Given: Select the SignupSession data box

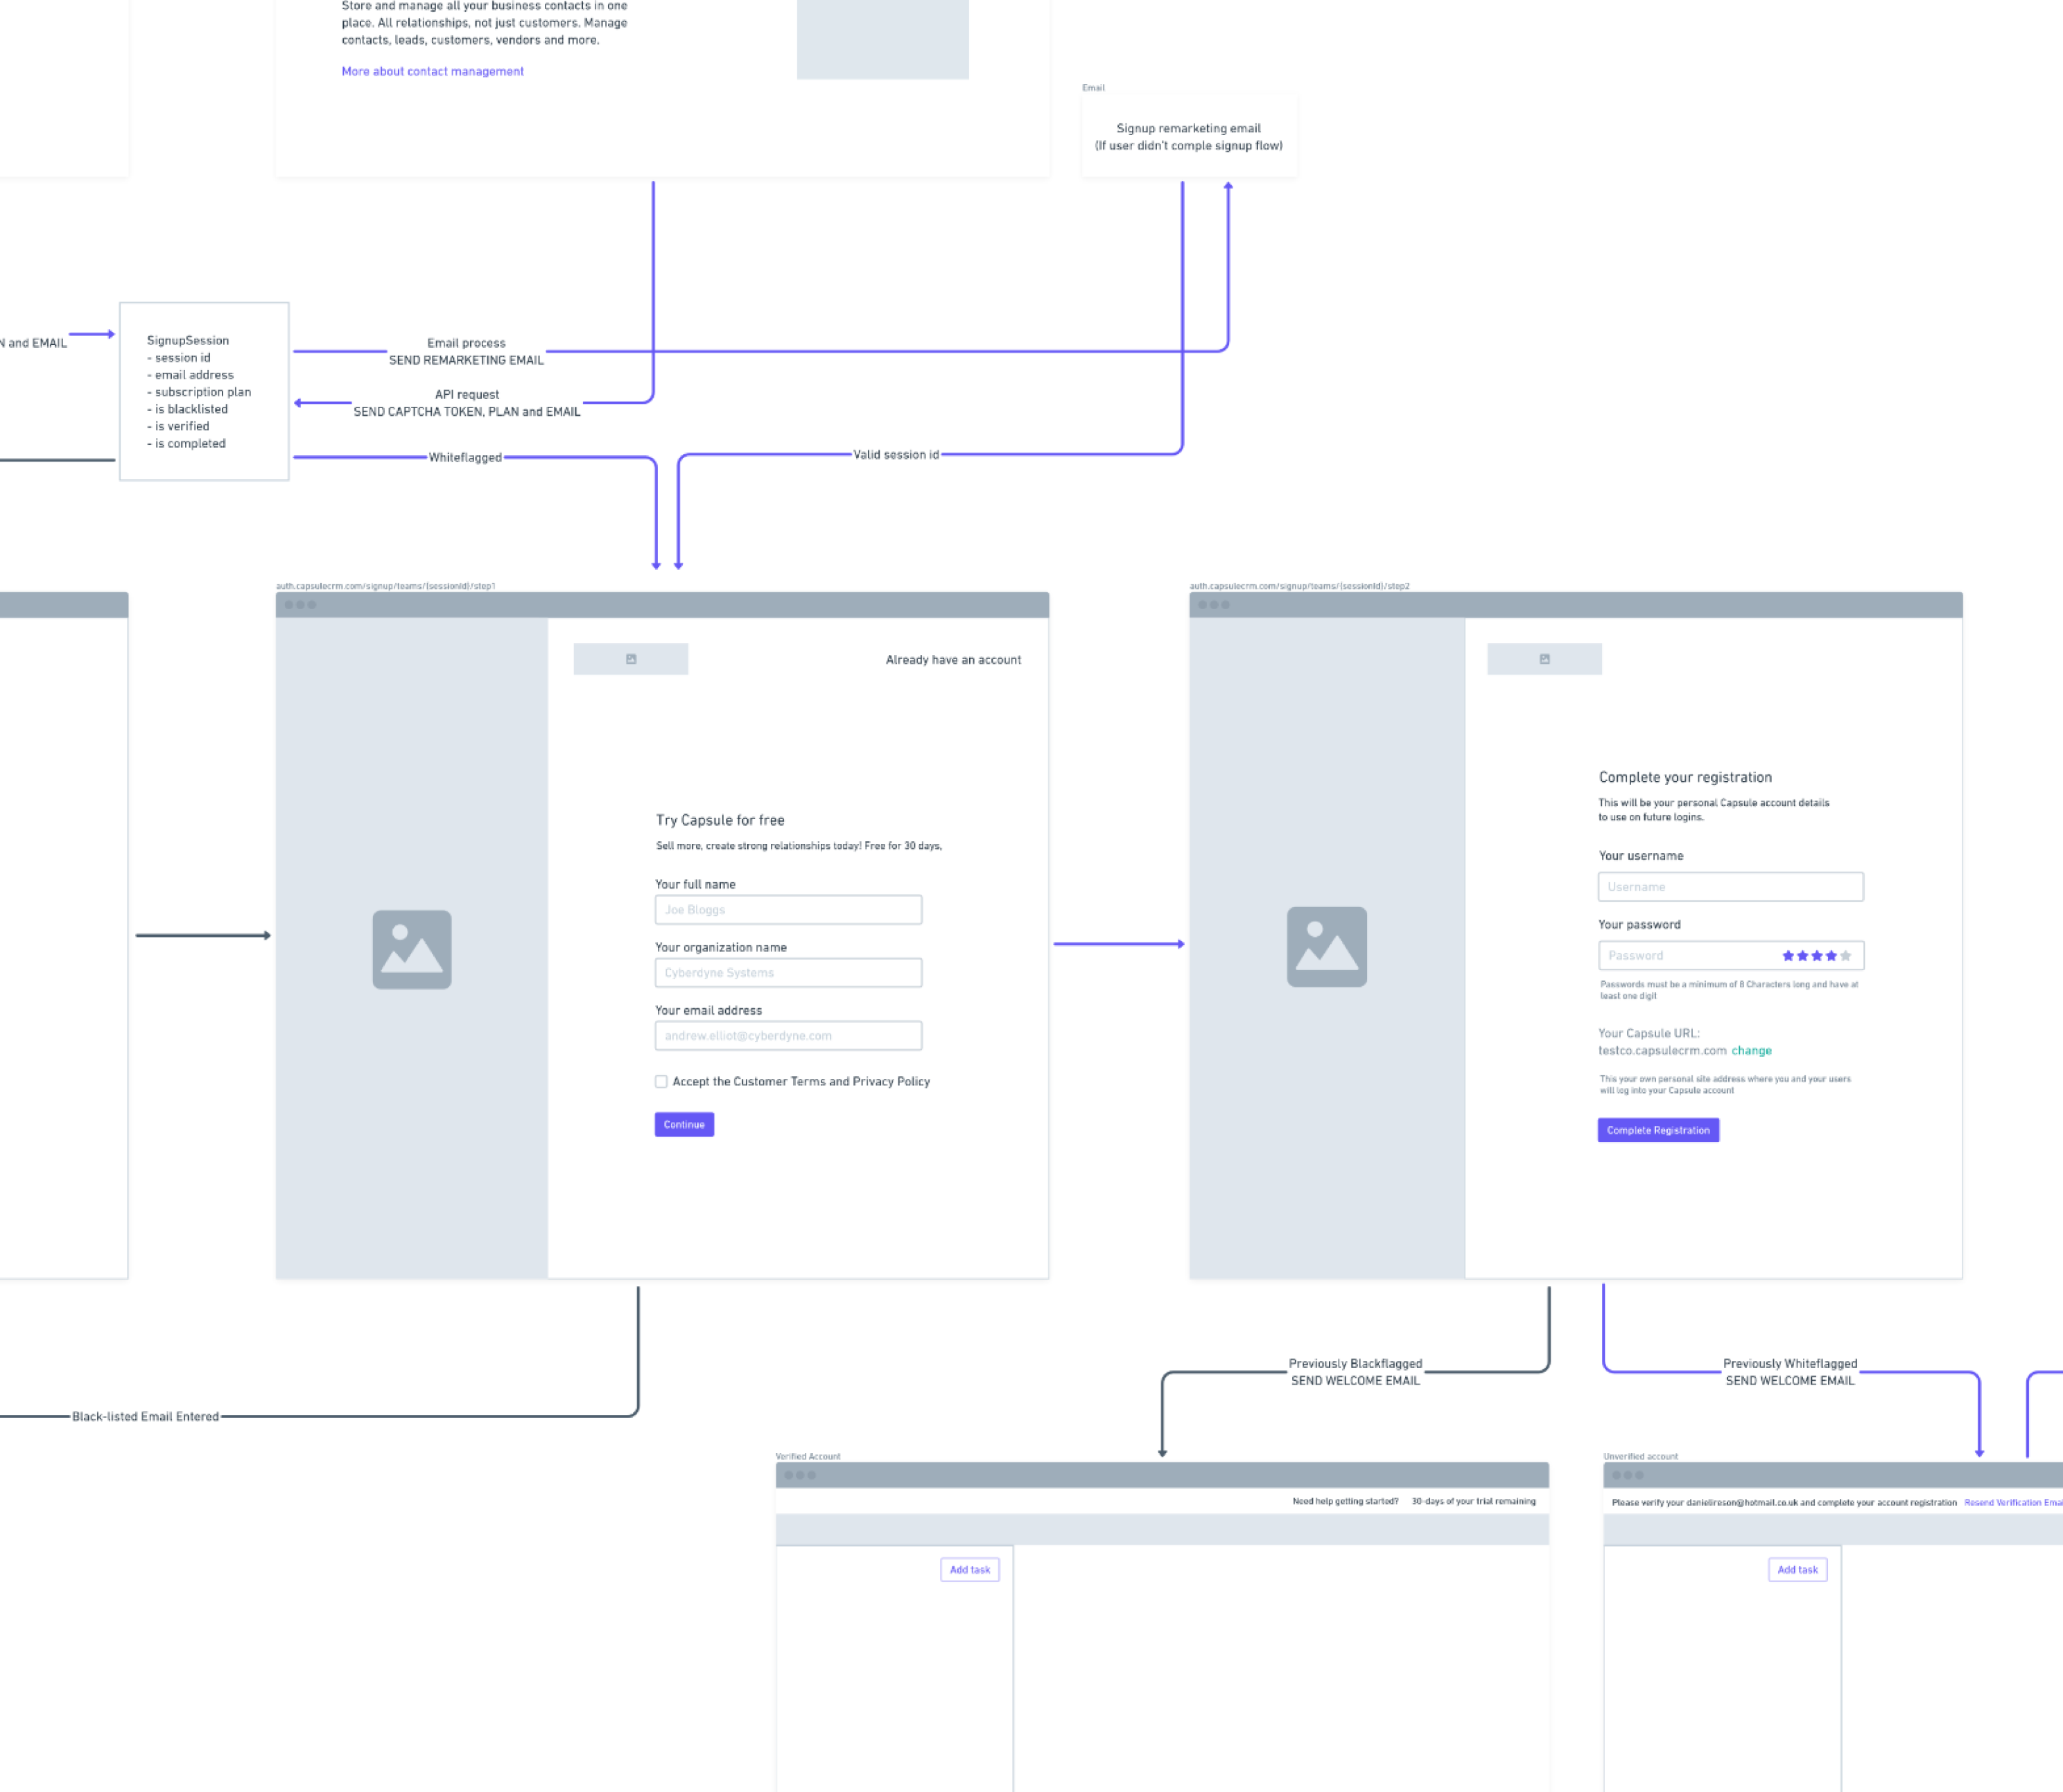Looking at the screenshot, I should coord(204,391).
